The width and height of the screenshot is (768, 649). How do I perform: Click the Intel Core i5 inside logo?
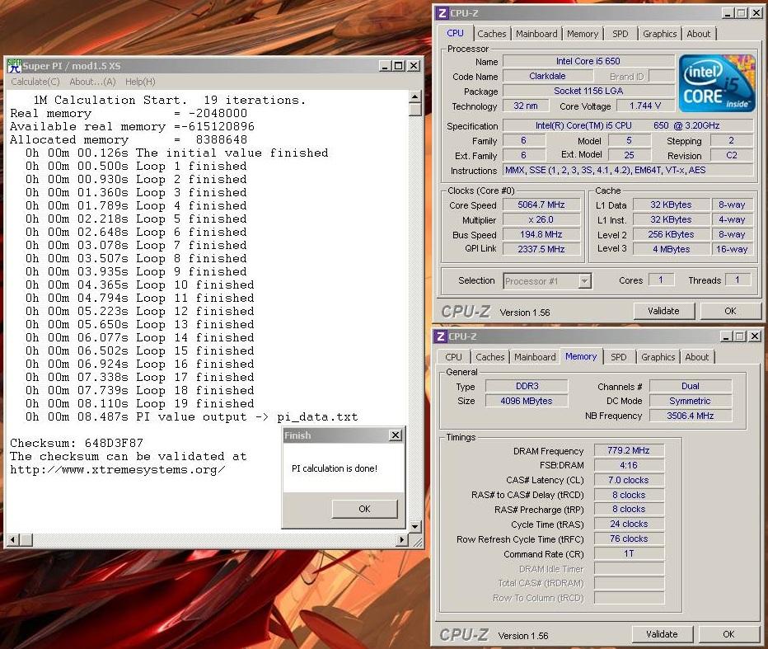717,83
